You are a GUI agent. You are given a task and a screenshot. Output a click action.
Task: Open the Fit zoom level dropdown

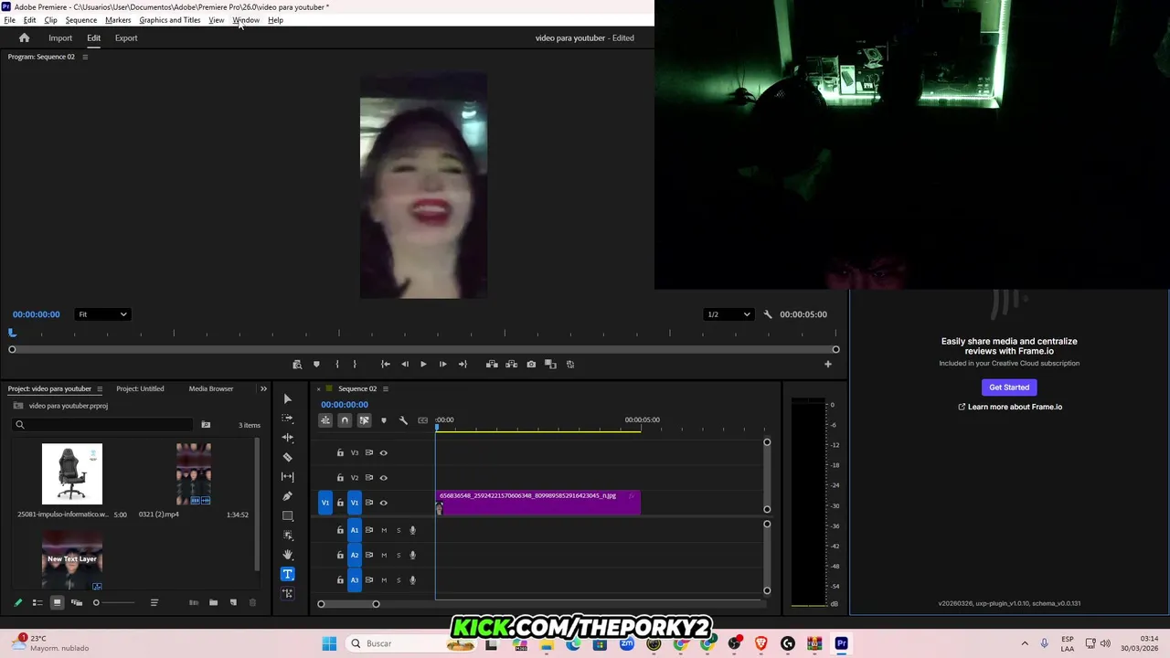click(x=102, y=314)
